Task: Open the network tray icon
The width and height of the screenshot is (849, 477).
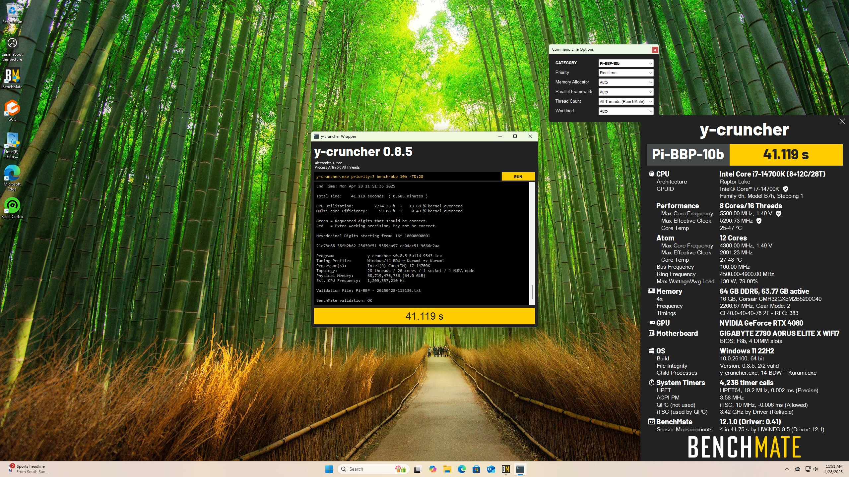Action: [808, 469]
